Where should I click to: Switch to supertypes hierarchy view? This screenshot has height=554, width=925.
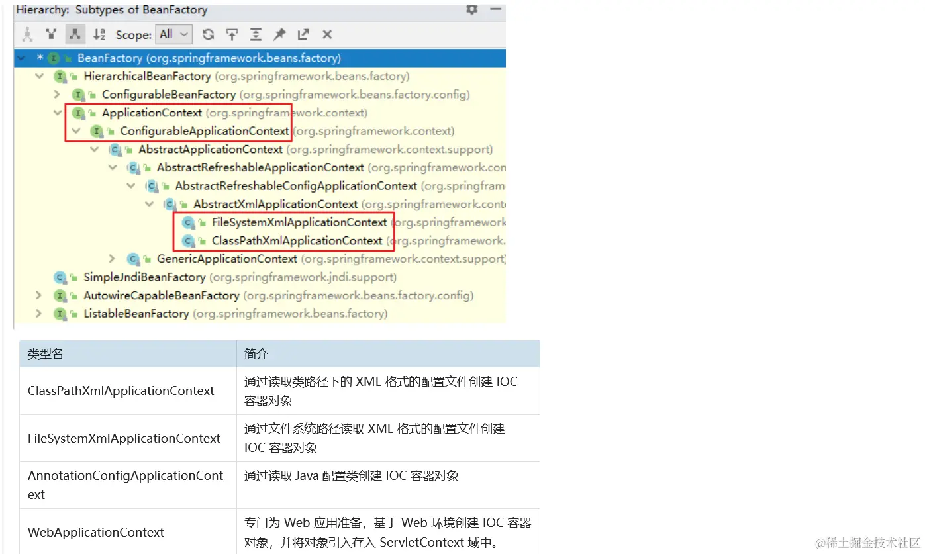(51, 34)
